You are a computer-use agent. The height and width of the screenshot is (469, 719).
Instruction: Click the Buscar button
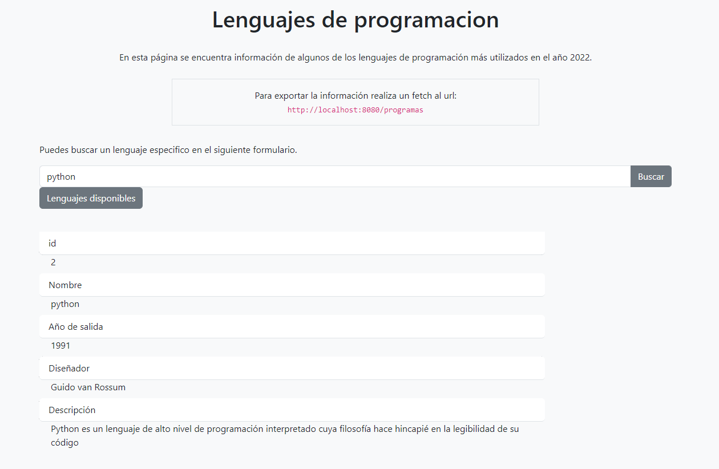click(x=651, y=176)
